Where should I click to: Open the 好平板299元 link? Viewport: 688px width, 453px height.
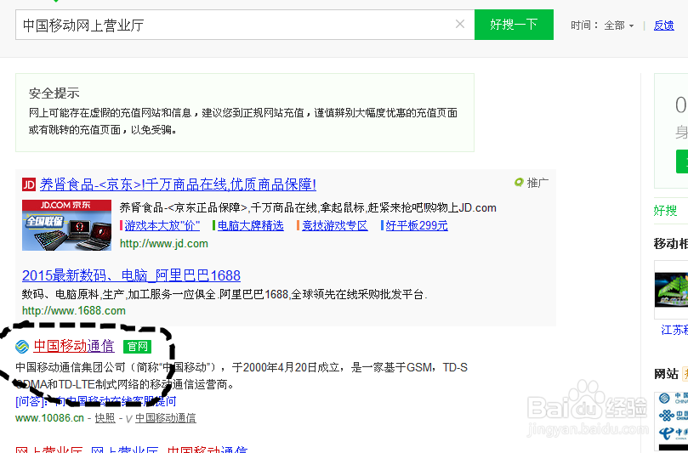[x=417, y=225]
